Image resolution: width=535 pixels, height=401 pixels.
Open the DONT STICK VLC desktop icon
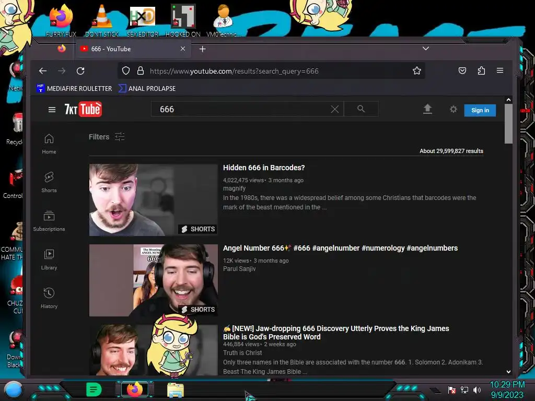102,20
